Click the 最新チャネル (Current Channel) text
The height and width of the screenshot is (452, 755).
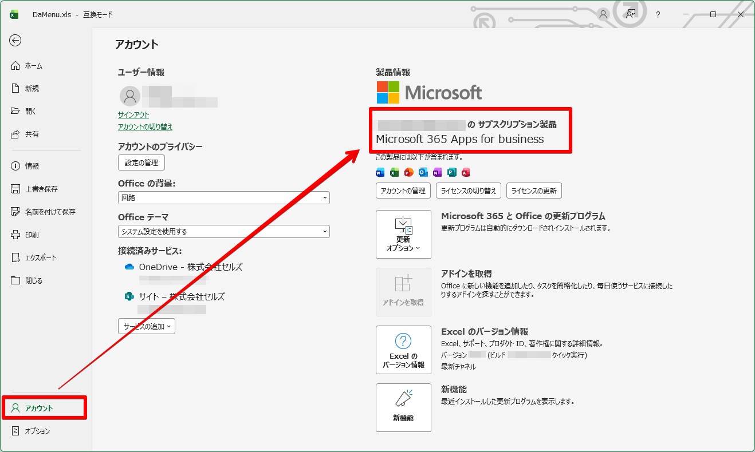pos(458,366)
